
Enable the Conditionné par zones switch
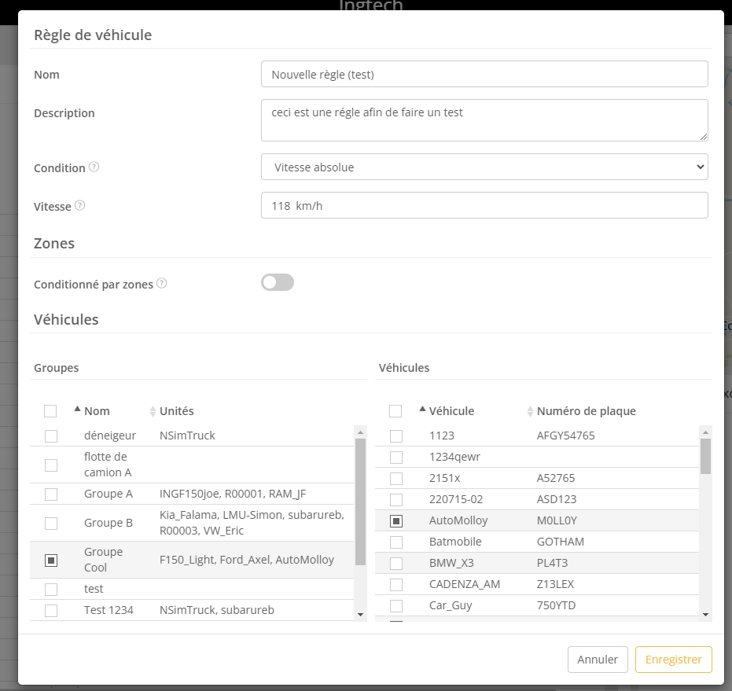click(277, 283)
